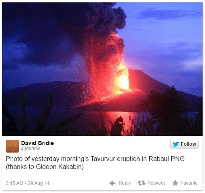The image size is (205, 193).
Task: Select the Favorite text label
Action: (189, 183)
